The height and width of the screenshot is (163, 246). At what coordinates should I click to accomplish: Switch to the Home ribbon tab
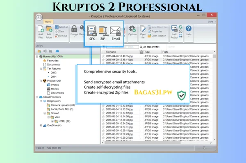click(x=48, y=22)
